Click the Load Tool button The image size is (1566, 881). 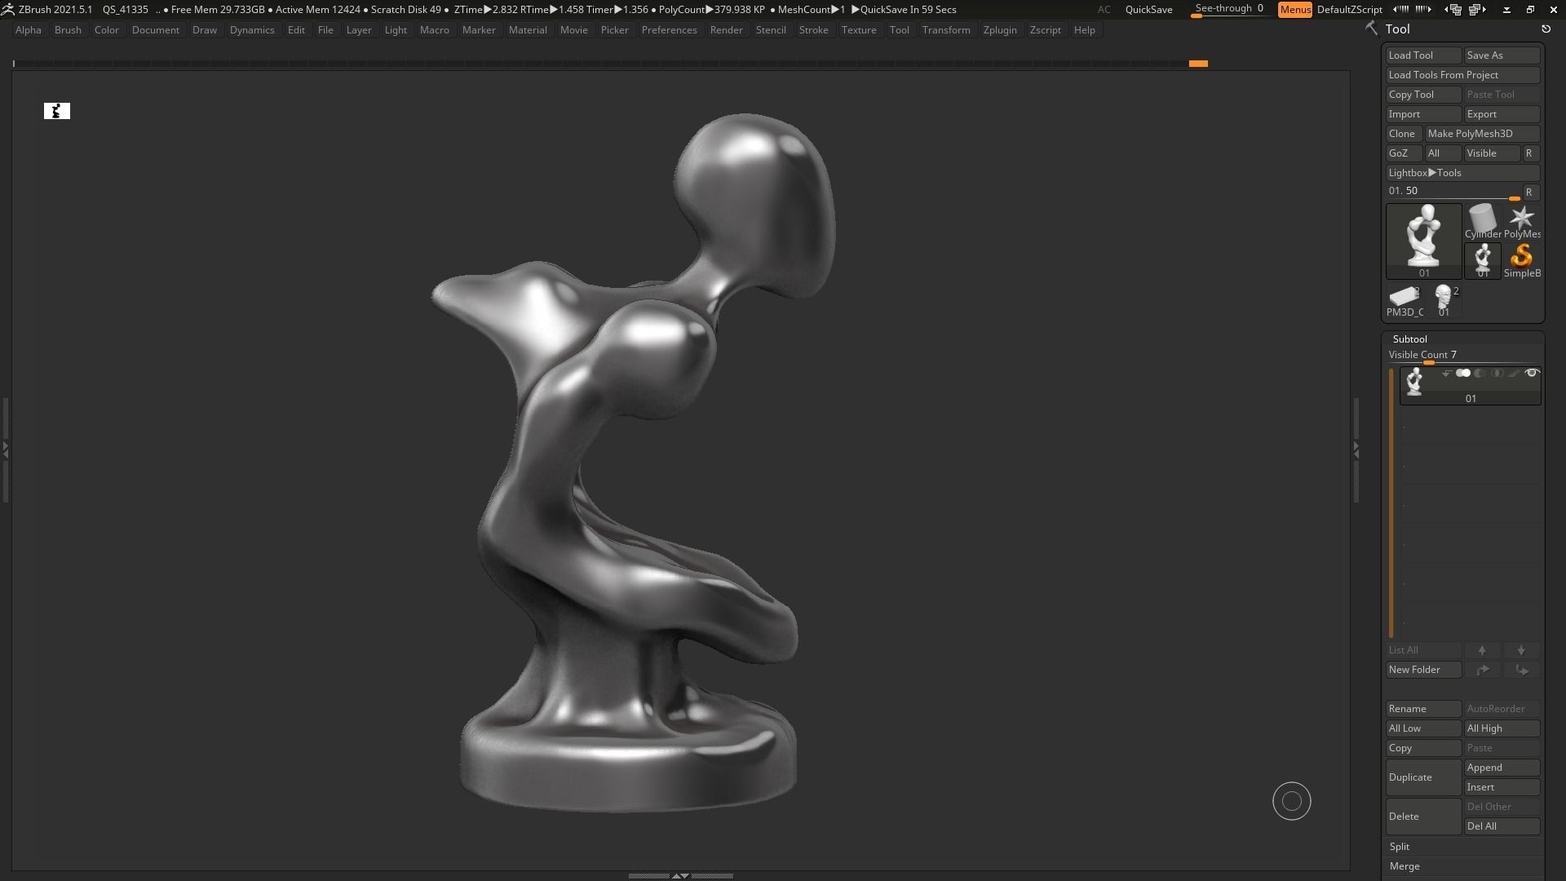coord(1423,55)
